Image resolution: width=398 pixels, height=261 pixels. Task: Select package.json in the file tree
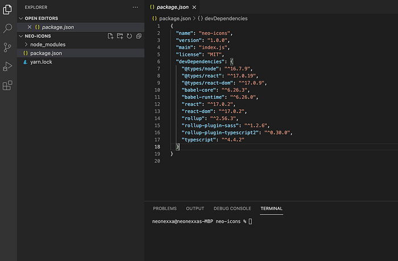coord(81,53)
